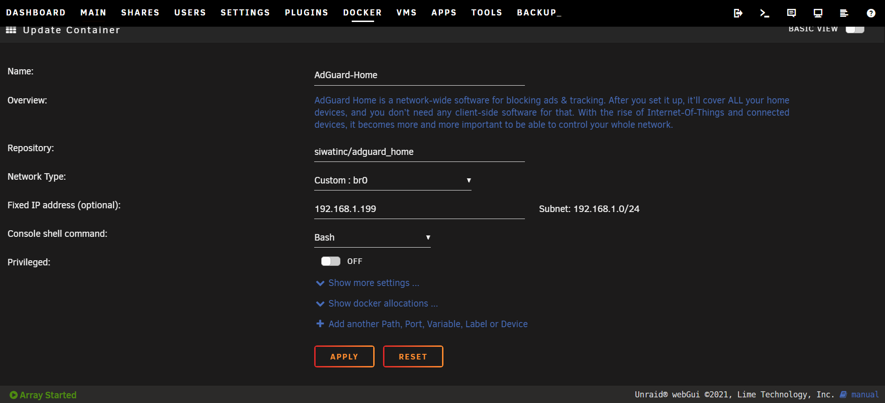The image size is (885, 403).
Task: Click the system info monitor icon
Action: click(818, 13)
